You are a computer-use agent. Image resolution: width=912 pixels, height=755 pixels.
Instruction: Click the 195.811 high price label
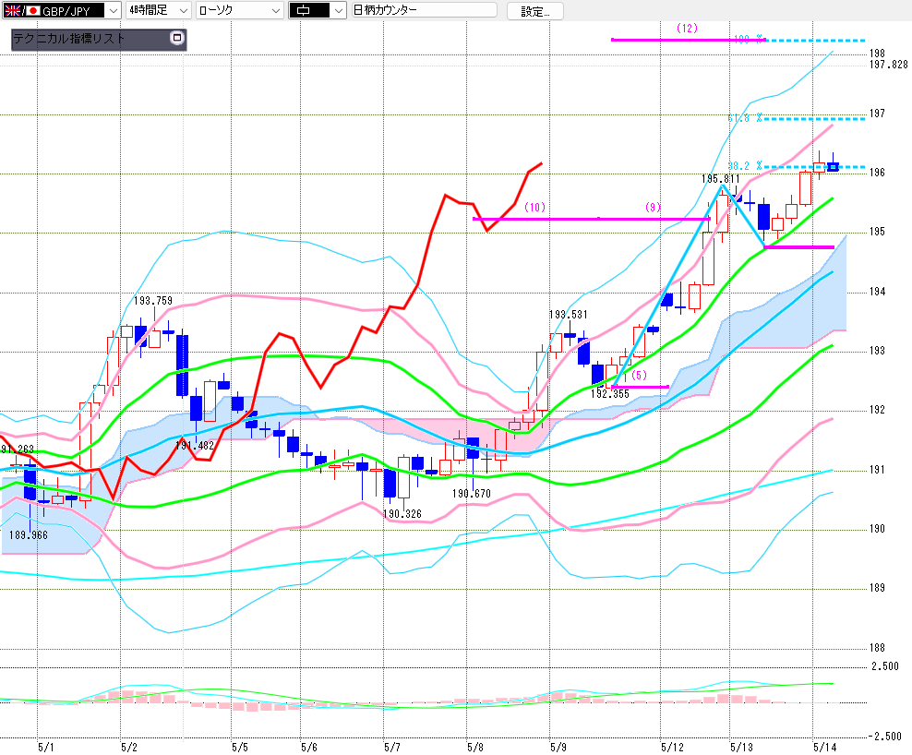click(720, 179)
